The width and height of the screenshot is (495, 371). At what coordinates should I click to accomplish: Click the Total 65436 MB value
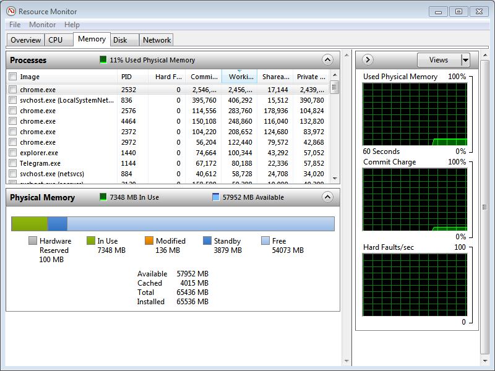click(x=192, y=292)
